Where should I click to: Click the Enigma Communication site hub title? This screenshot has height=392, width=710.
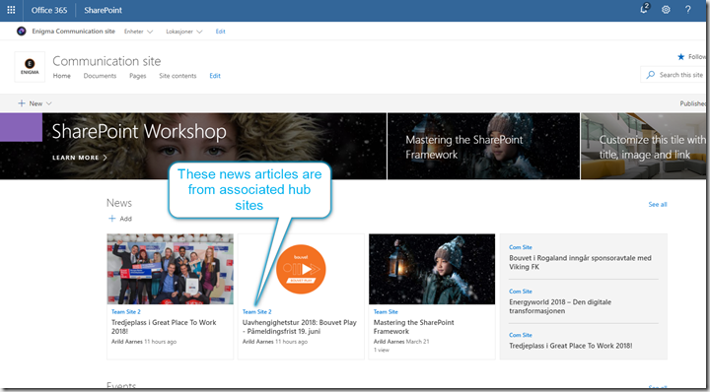coord(73,32)
